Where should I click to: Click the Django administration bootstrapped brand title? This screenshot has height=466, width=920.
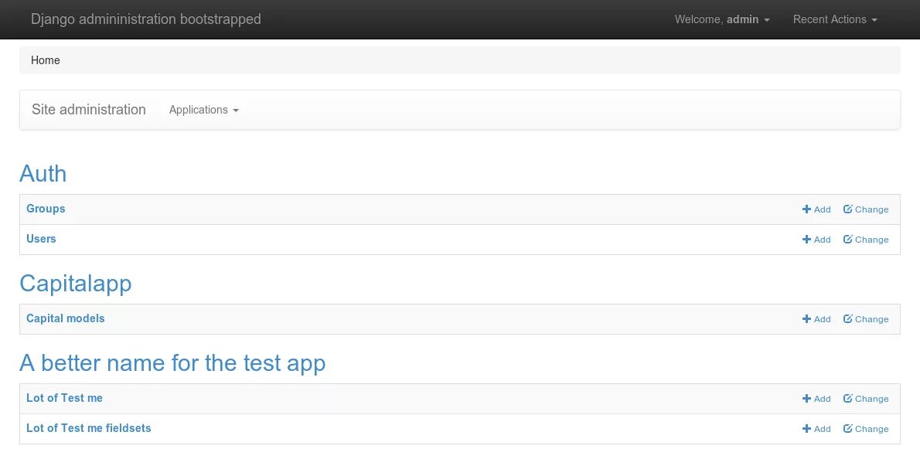click(146, 19)
